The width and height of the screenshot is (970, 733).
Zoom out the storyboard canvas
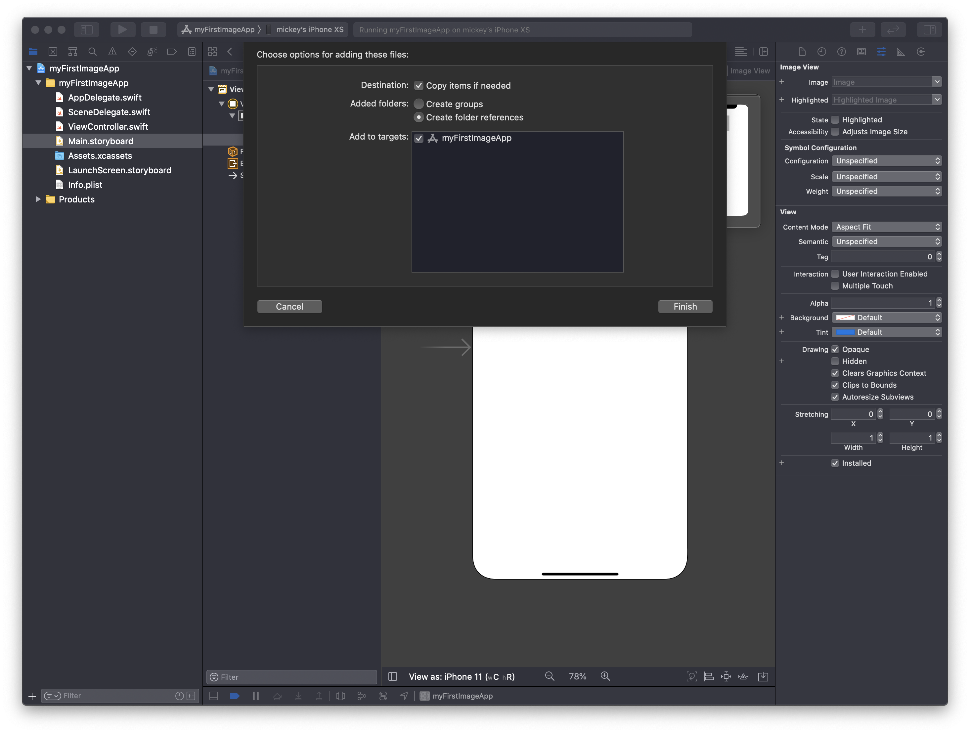pos(550,676)
